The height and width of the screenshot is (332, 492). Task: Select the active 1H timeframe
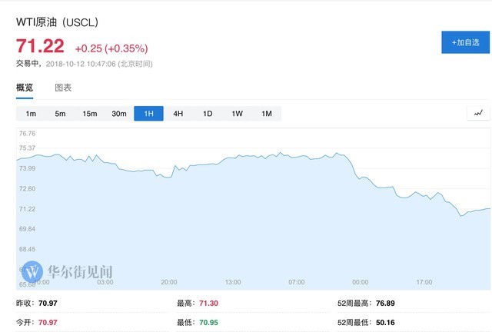pyautogui.click(x=148, y=114)
